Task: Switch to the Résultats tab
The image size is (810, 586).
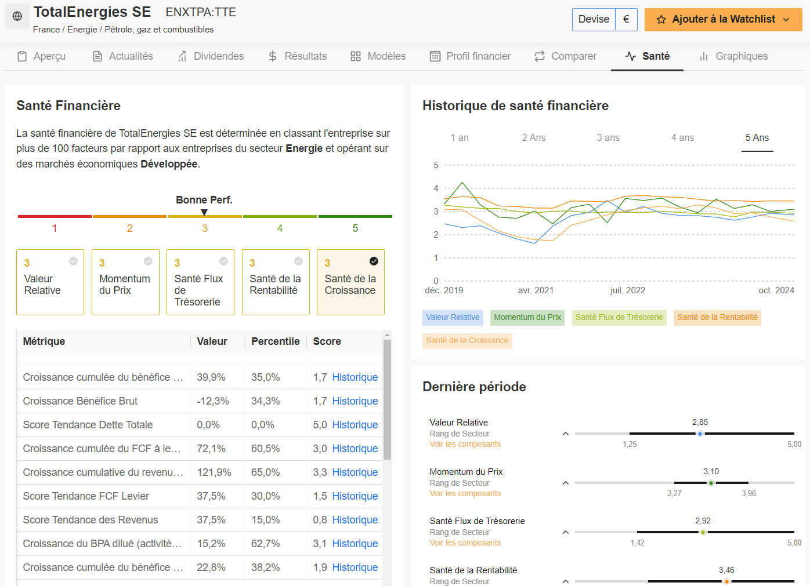Action: click(x=298, y=56)
